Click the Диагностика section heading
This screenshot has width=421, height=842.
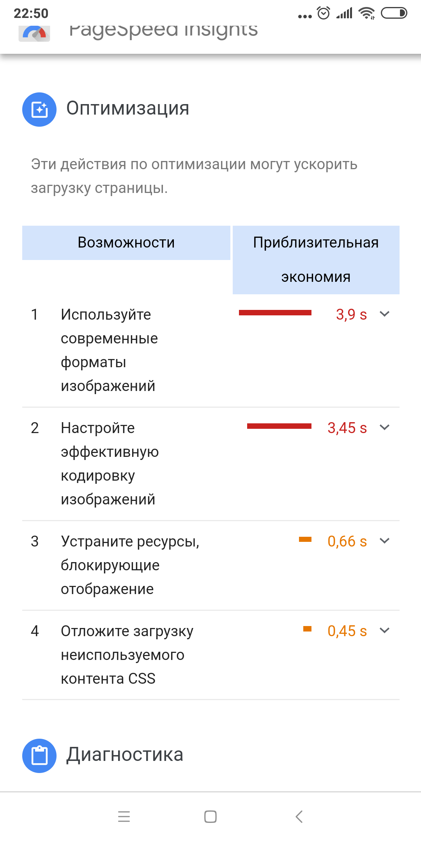pyautogui.click(x=125, y=754)
